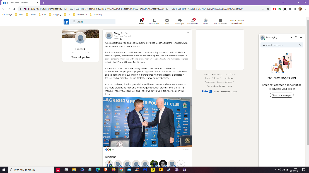
Task: Open Firefox from taskbar
Action: click(x=113, y=170)
